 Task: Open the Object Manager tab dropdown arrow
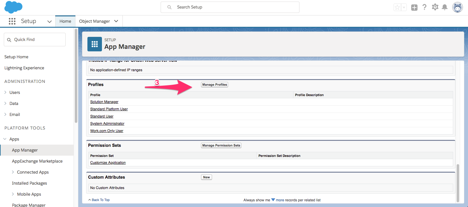(x=116, y=21)
